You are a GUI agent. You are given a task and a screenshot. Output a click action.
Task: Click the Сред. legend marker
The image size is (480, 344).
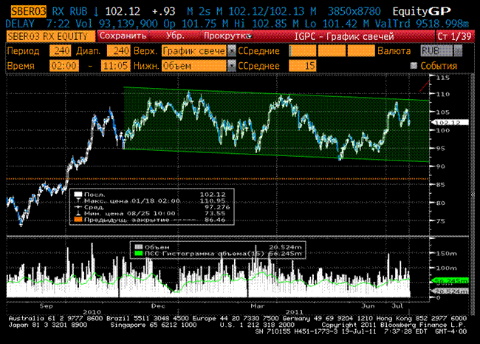point(78,207)
